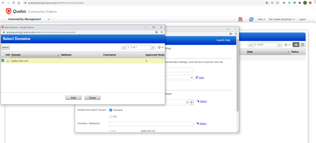316x143 pixels.
Task: Go to next page in map list pager
Action: 280,45
